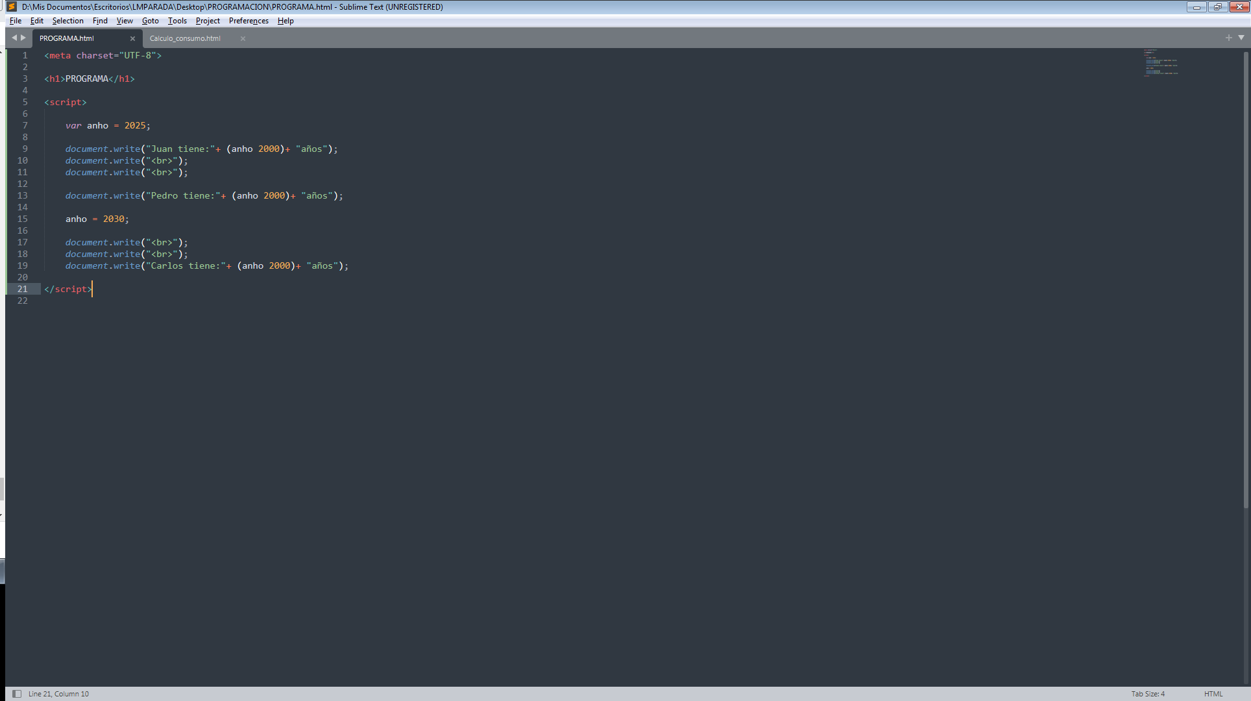Close the PROGRAMA.html tab
Screen dimensions: 1251x701
[x=132, y=38]
